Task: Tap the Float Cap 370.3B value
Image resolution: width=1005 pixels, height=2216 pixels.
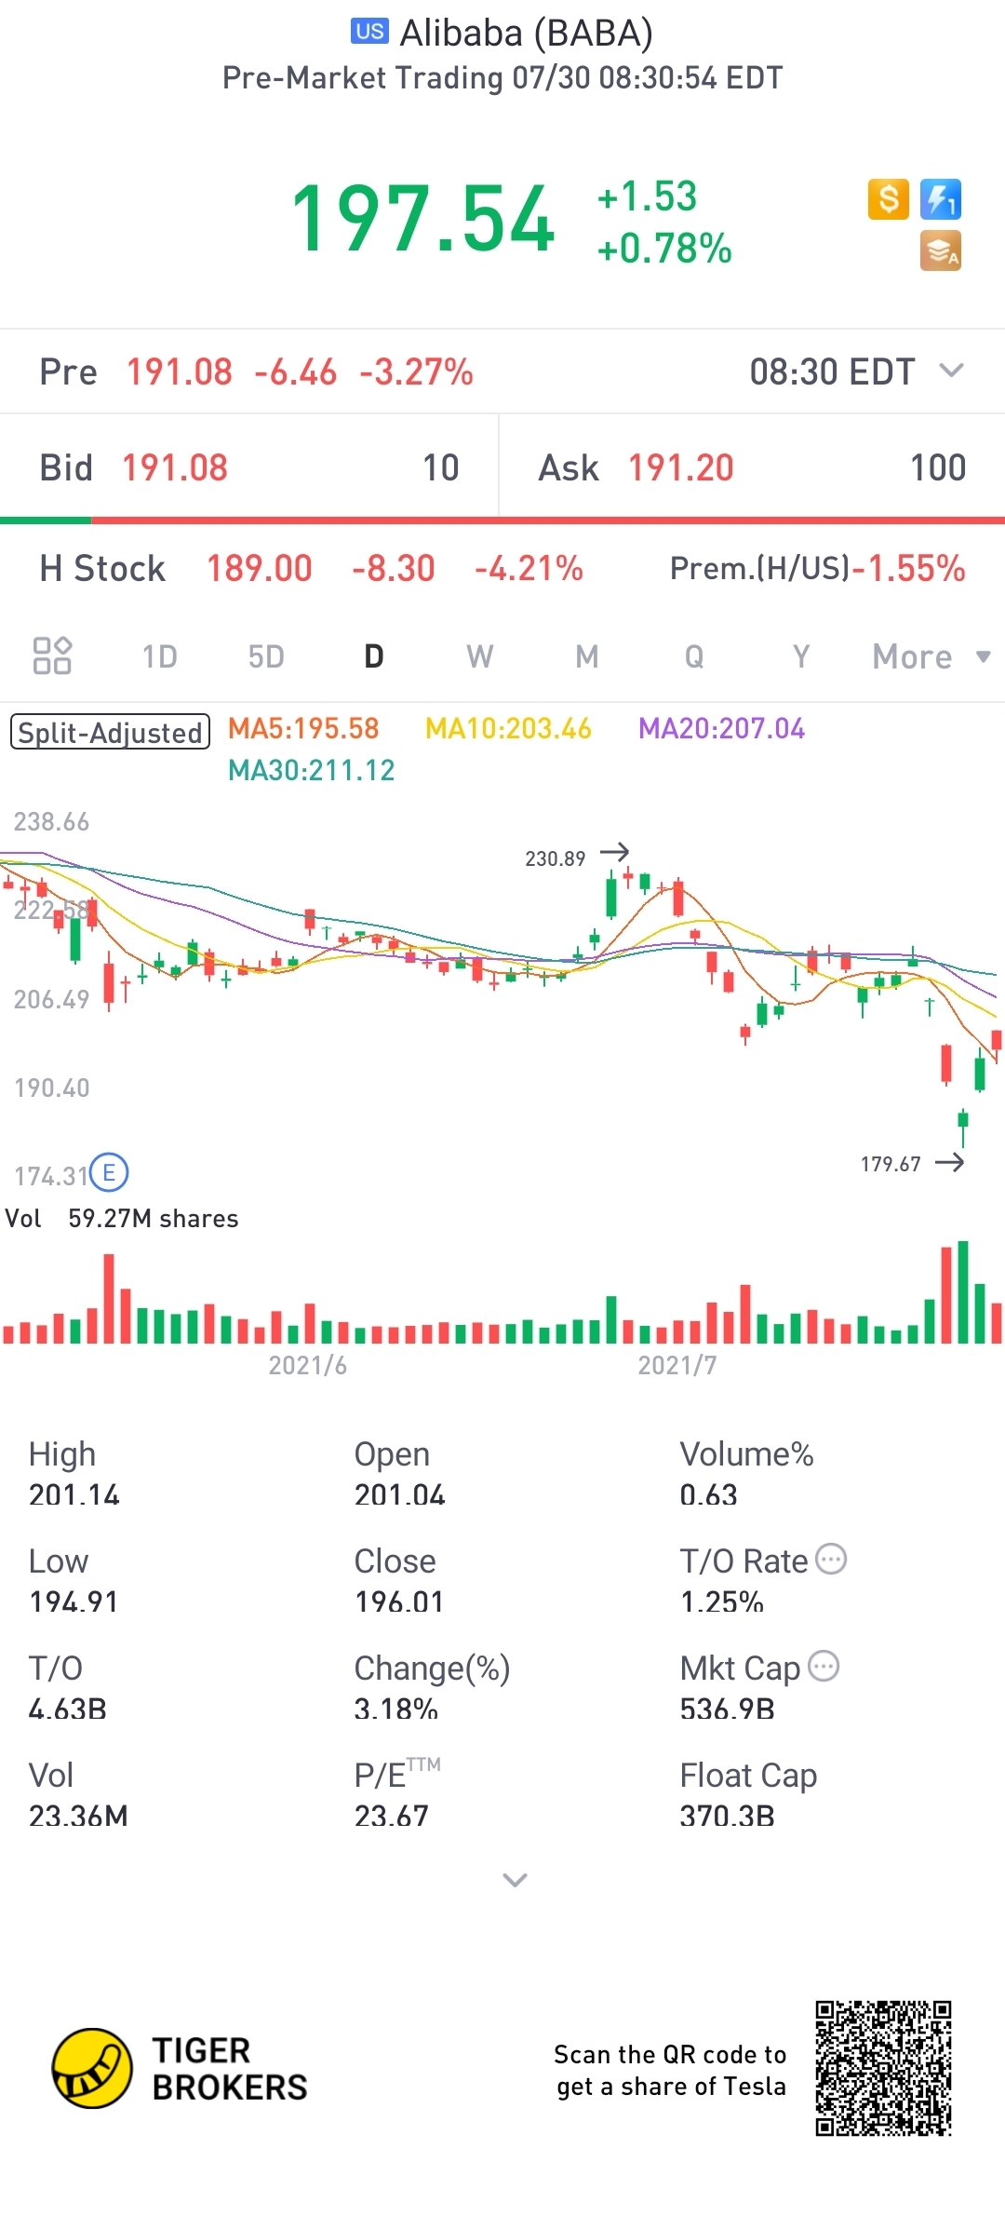Action: click(x=728, y=1816)
